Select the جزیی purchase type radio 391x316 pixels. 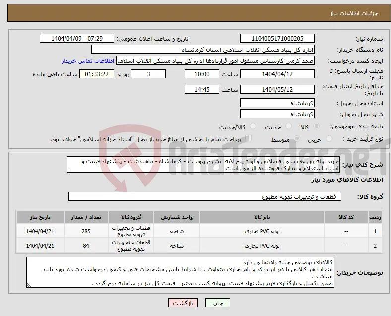coord(329,139)
